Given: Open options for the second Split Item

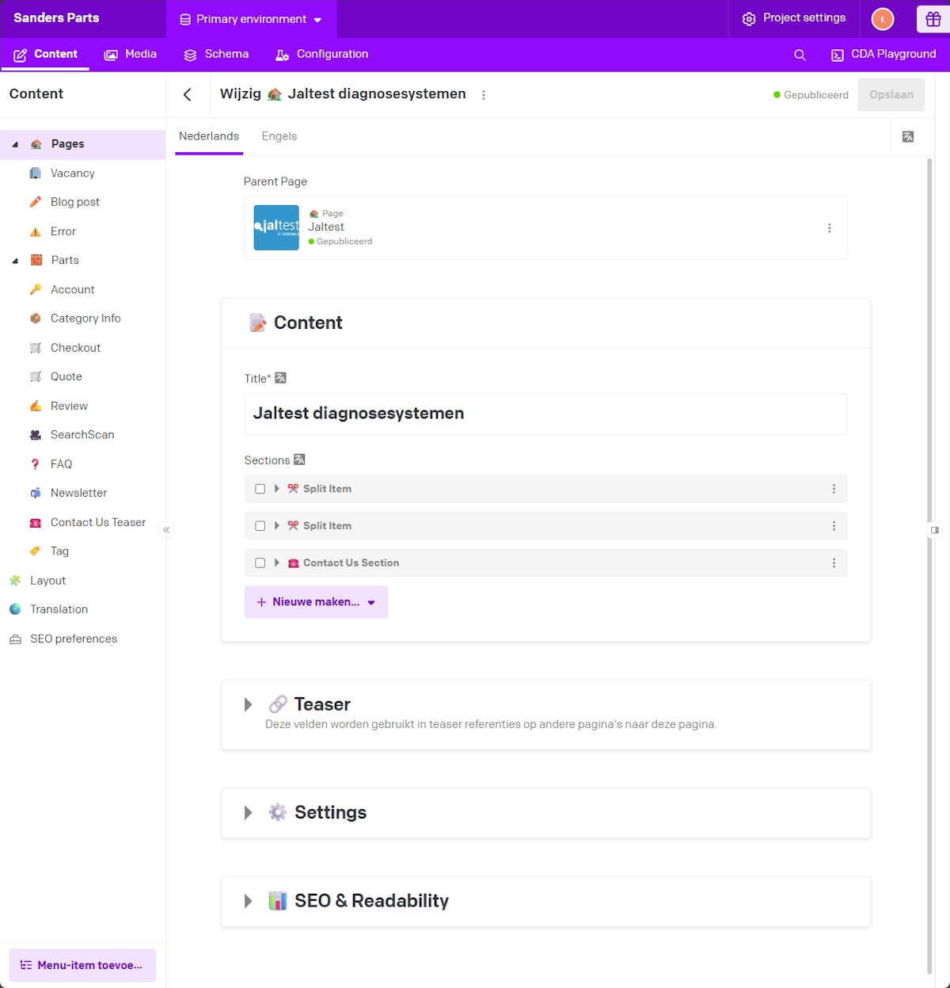Looking at the screenshot, I should tap(834, 526).
